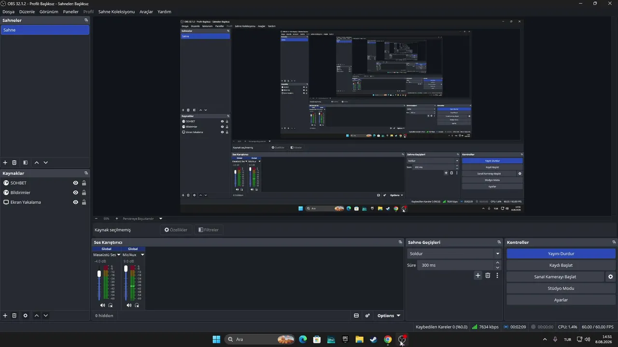Hide the SOHBET source

(x=75, y=183)
